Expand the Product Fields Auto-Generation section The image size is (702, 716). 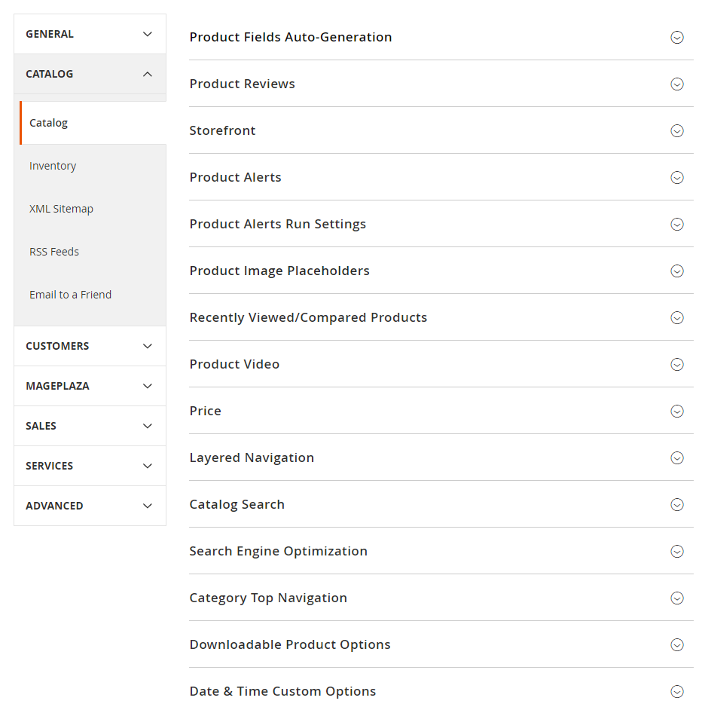(291, 37)
